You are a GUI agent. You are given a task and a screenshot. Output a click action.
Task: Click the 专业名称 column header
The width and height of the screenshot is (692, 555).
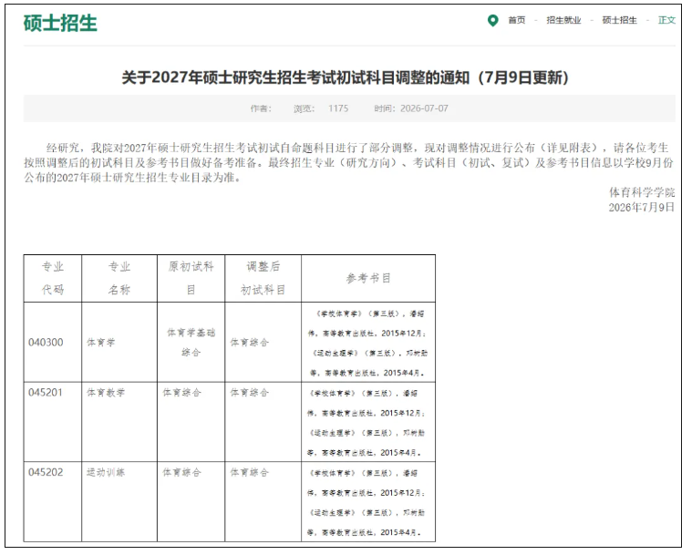tap(119, 278)
